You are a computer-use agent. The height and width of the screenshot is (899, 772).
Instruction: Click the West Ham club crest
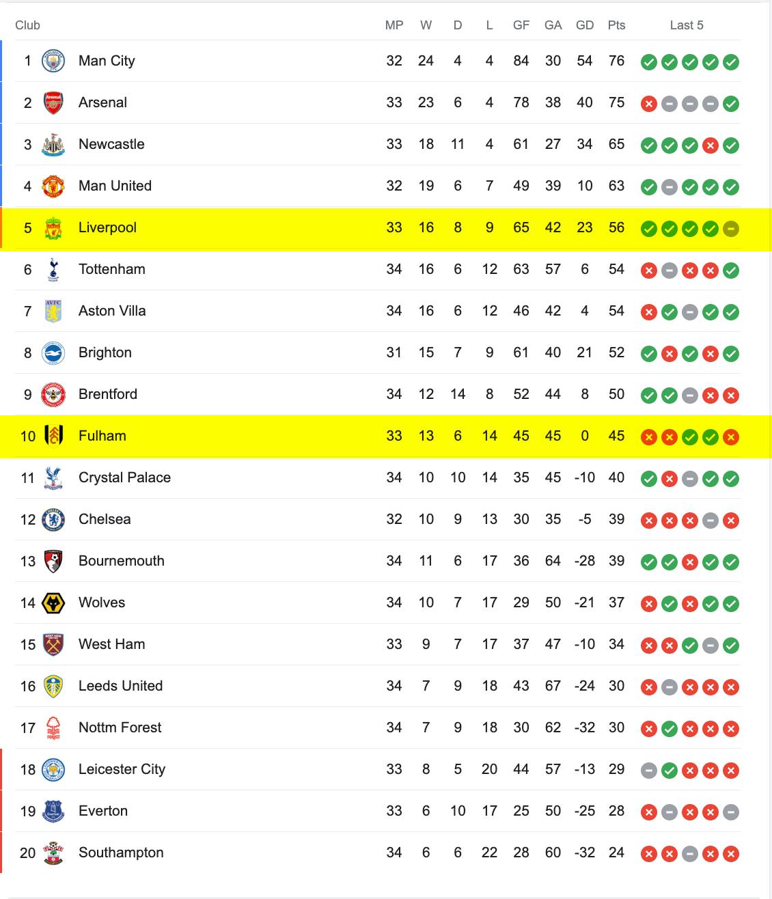coord(53,644)
